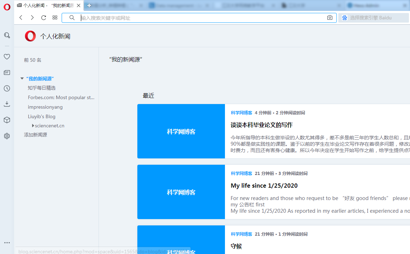This screenshot has width=410, height=254.
Task: Open the 添加新闻源 link
Action: pyautogui.click(x=35, y=135)
